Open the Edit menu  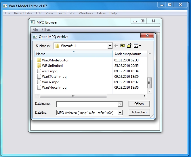tap(39, 13)
